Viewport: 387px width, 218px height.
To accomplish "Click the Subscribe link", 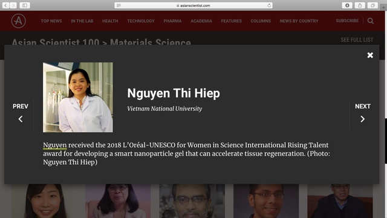I will coord(347,21).
